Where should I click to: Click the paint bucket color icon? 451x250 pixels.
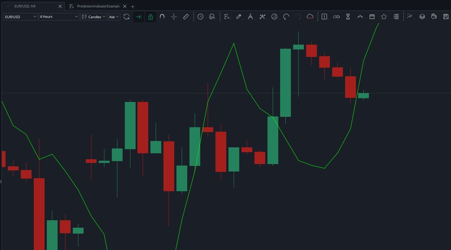click(434, 17)
